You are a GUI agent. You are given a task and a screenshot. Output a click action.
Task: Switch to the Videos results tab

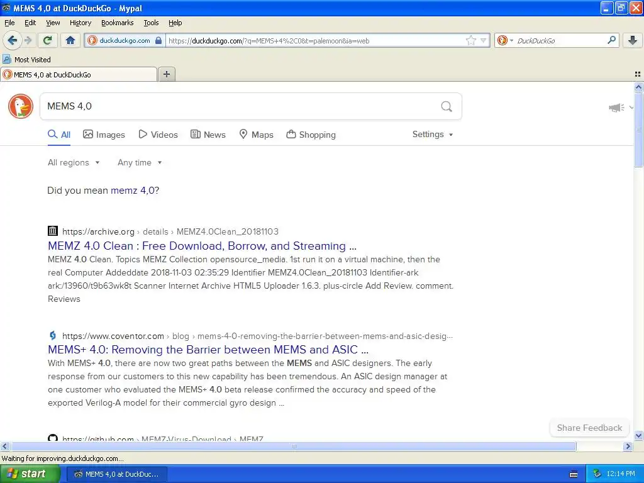[158, 135]
